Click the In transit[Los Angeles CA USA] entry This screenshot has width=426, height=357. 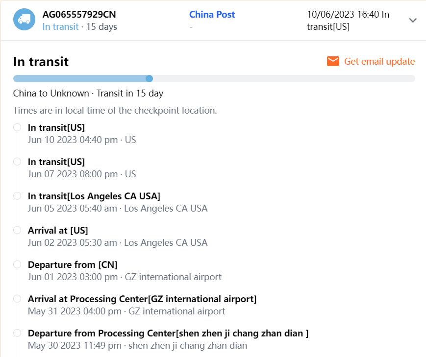(94, 196)
